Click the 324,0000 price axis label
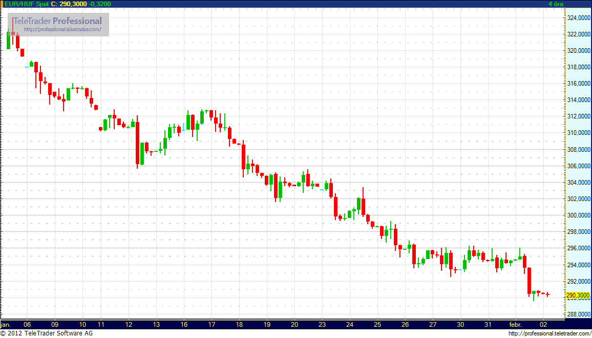 pyautogui.click(x=578, y=18)
